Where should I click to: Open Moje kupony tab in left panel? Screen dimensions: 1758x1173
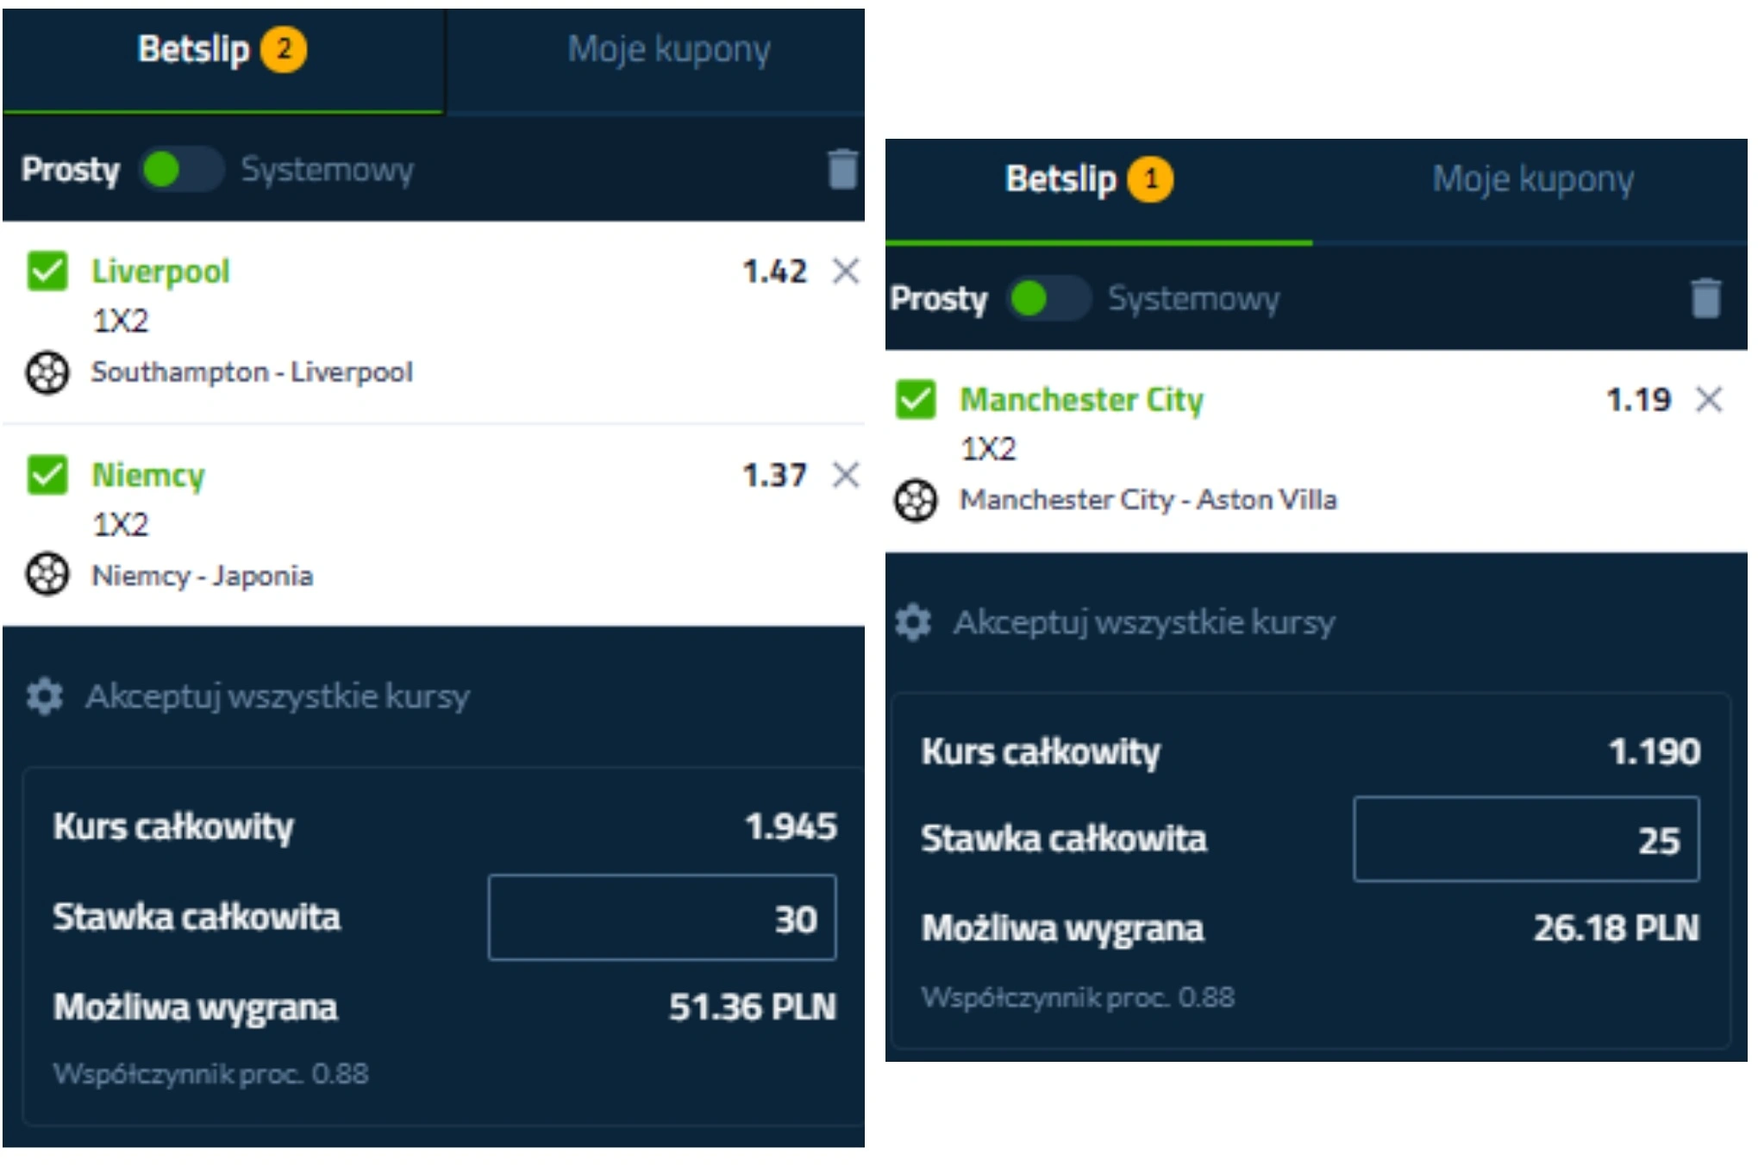tap(668, 50)
